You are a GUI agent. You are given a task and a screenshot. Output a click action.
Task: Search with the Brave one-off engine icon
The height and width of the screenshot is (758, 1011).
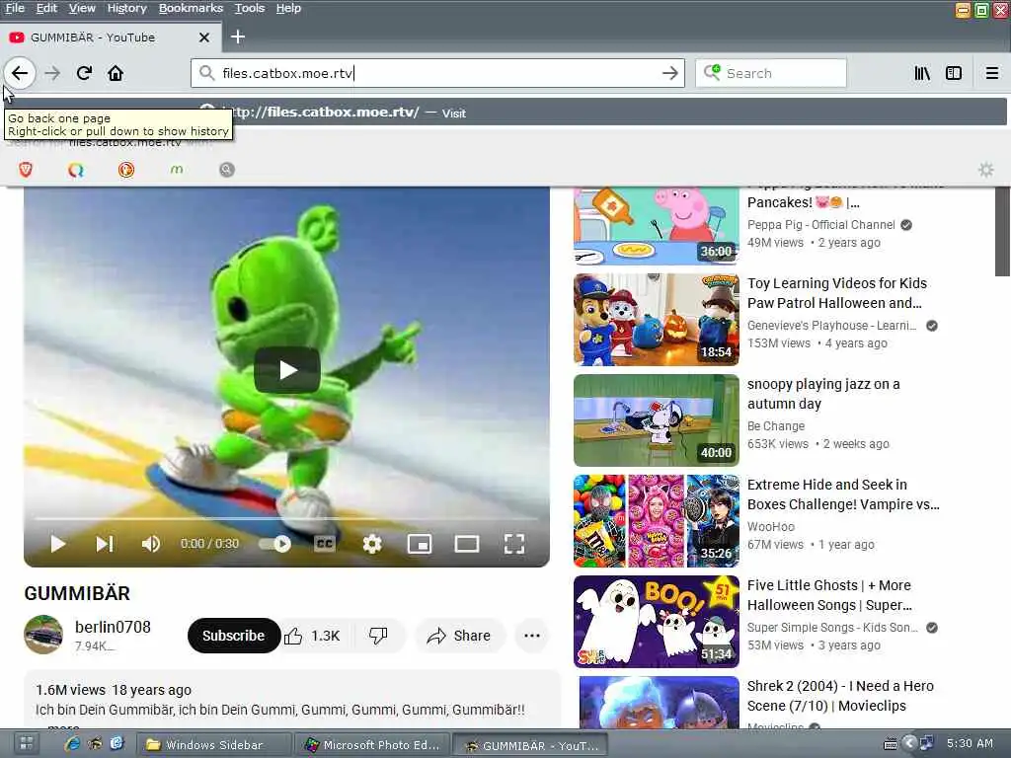point(26,170)
